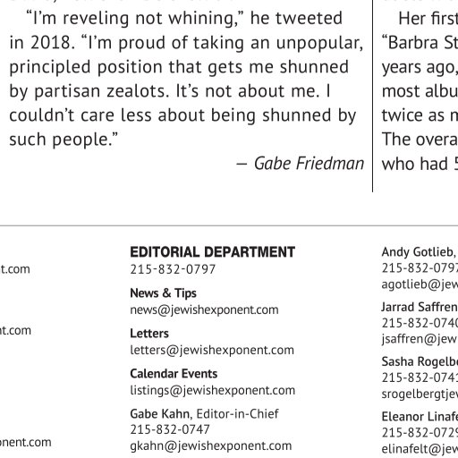Click the Jarrad Saffren name
Screen dimensions: 458x458
(x=420, y=307)
